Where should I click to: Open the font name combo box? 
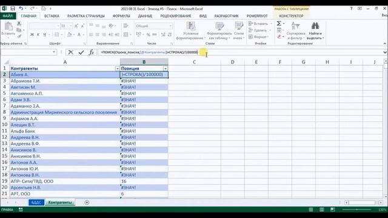tap(44, 26)
